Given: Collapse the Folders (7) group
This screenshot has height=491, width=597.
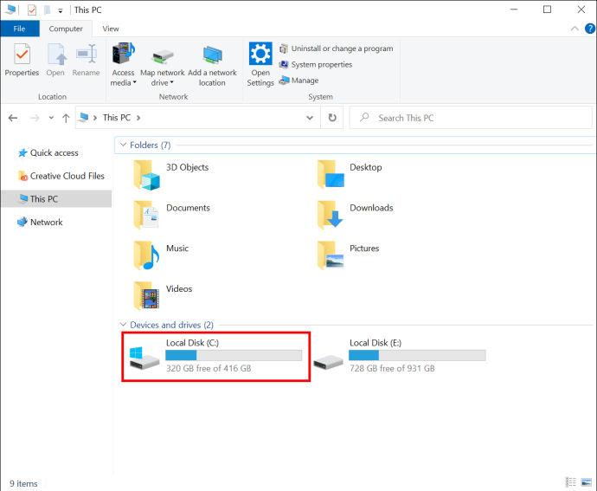Looking at the screenshot, I should pyautogui.click(x=123, y=145).
